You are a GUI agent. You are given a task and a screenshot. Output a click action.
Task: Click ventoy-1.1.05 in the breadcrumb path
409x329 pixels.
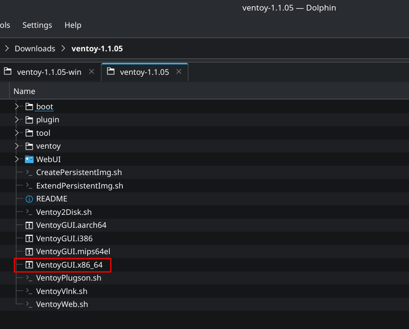tap(97, 48)
